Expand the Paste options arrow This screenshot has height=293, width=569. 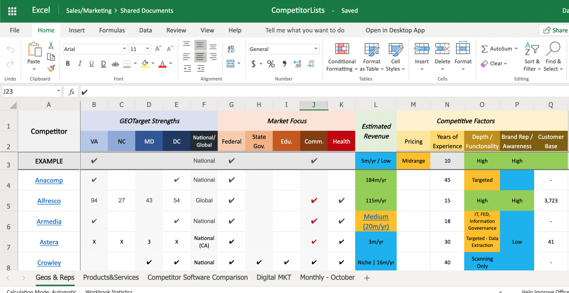(34, 69)
